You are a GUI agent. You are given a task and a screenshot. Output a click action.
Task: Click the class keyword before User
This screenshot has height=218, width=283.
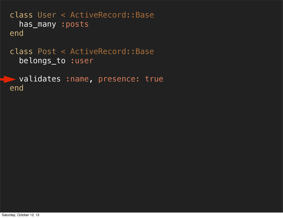(21, 15)
